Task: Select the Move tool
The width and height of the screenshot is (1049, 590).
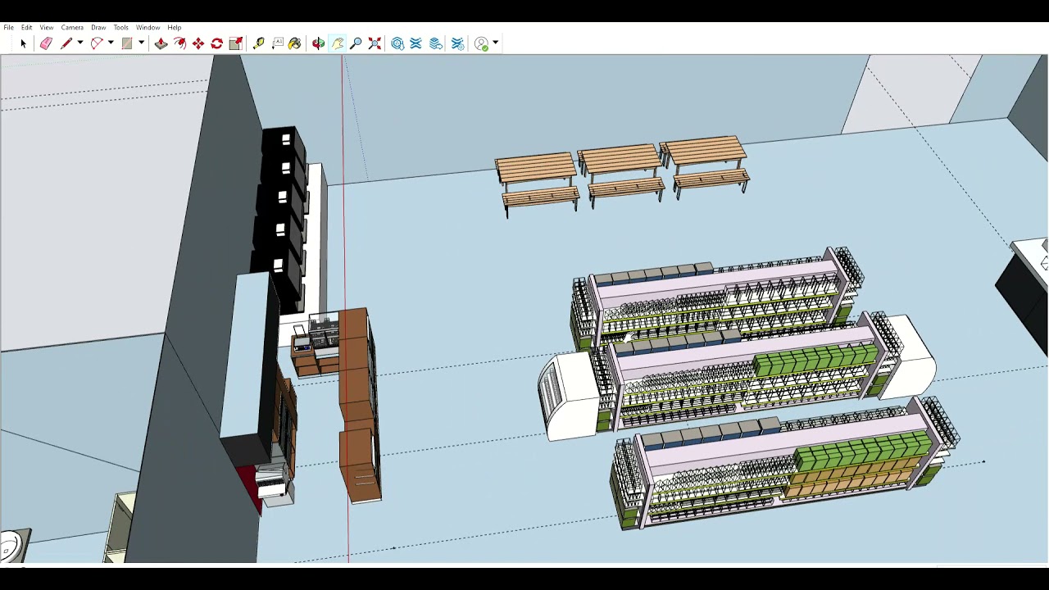Action: 198,43
